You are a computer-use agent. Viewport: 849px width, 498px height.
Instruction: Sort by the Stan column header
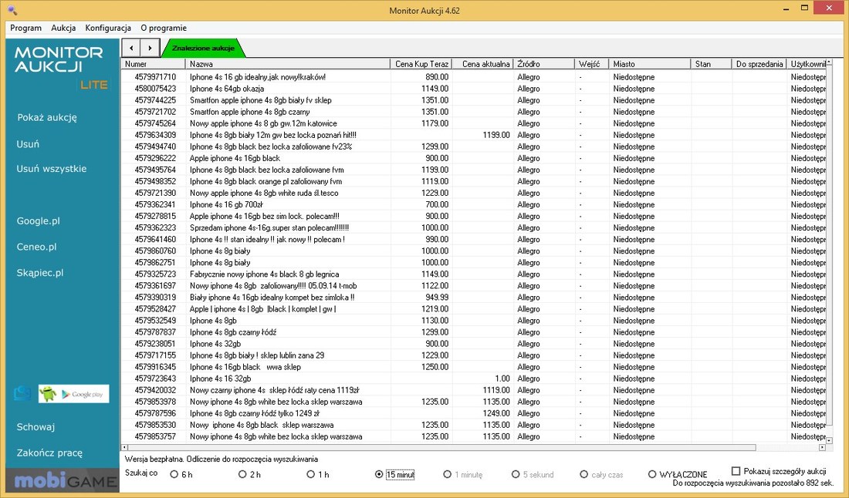click(x=711, y=64)
